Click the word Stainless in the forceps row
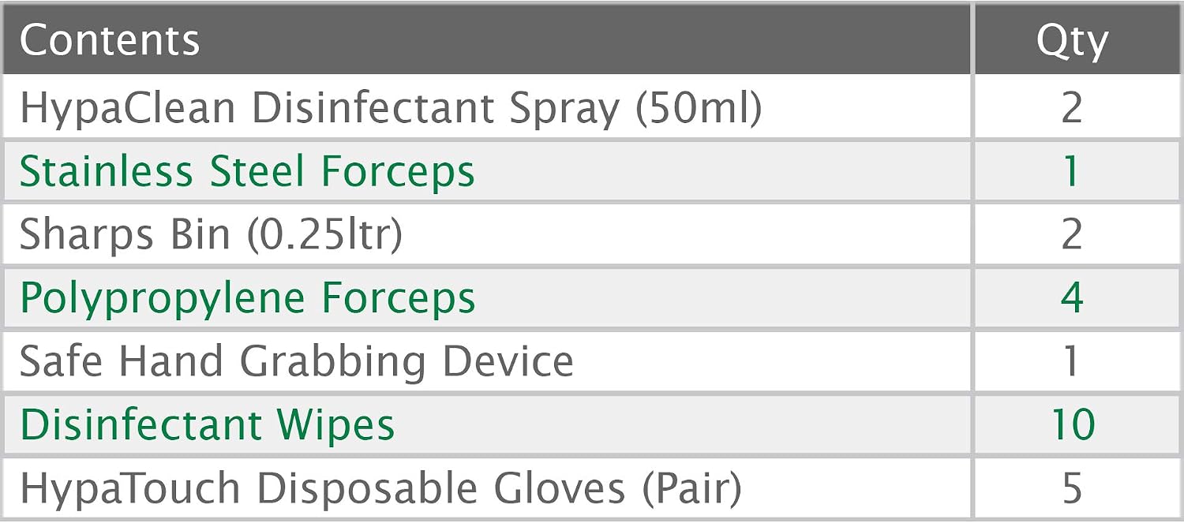This screenshot has width=1184, height=523. [x=106, y=172]
